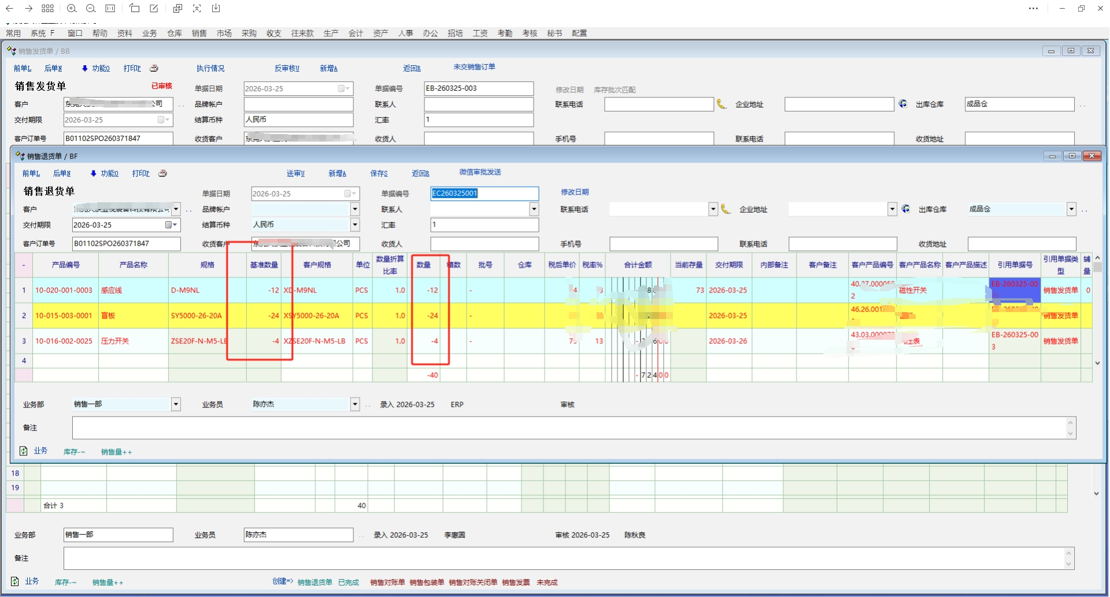Image resolution: width=1110 pixels, height=597 pixels.
Task: Click the 业务 icon at bottom of 销售退货单
Action: click(24, 451)
